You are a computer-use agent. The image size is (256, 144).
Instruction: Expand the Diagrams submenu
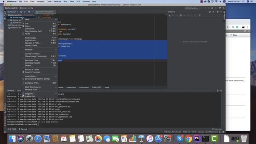[40, 94]
